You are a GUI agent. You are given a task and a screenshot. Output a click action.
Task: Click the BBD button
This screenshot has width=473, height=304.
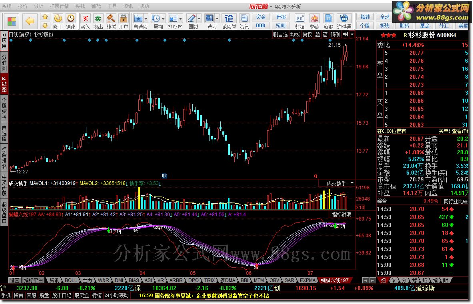pyautogui.click(x=261, y=25)
